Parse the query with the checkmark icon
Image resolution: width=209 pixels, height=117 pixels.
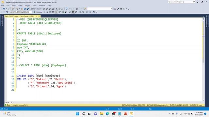pos(47,12)
